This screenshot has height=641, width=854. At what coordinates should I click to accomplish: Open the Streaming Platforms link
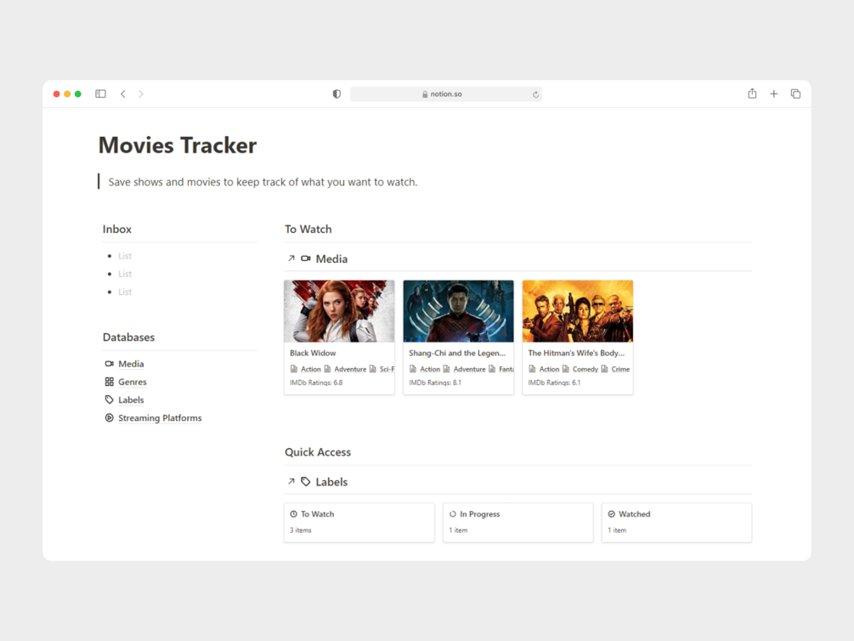[x=160, y=417]
